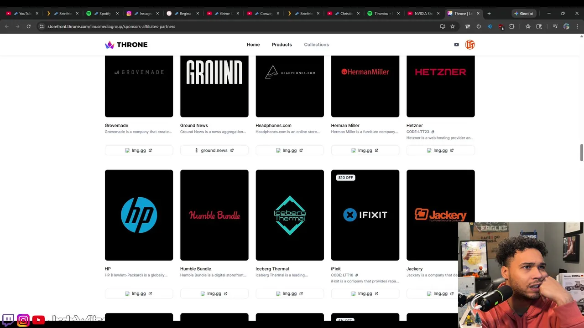584x328 pixels.
Task: Click the "Humble Bundle" product title
Action: tap(195, 269)
